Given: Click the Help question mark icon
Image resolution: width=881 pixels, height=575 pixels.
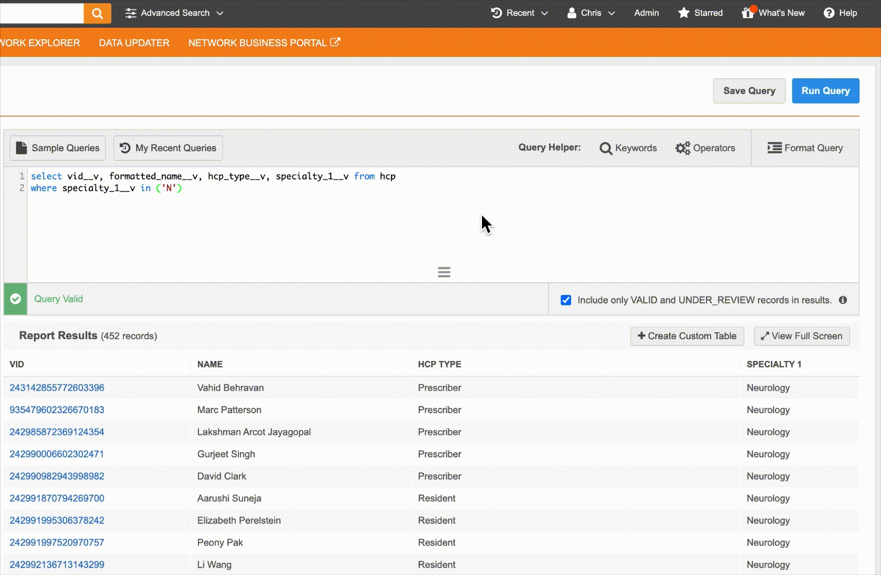Looking at the screenshot, I should pos(829,13).
